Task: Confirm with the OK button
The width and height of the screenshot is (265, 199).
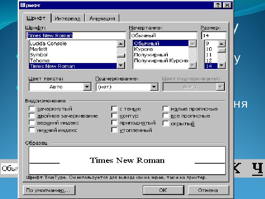Action: coord(163,190)
